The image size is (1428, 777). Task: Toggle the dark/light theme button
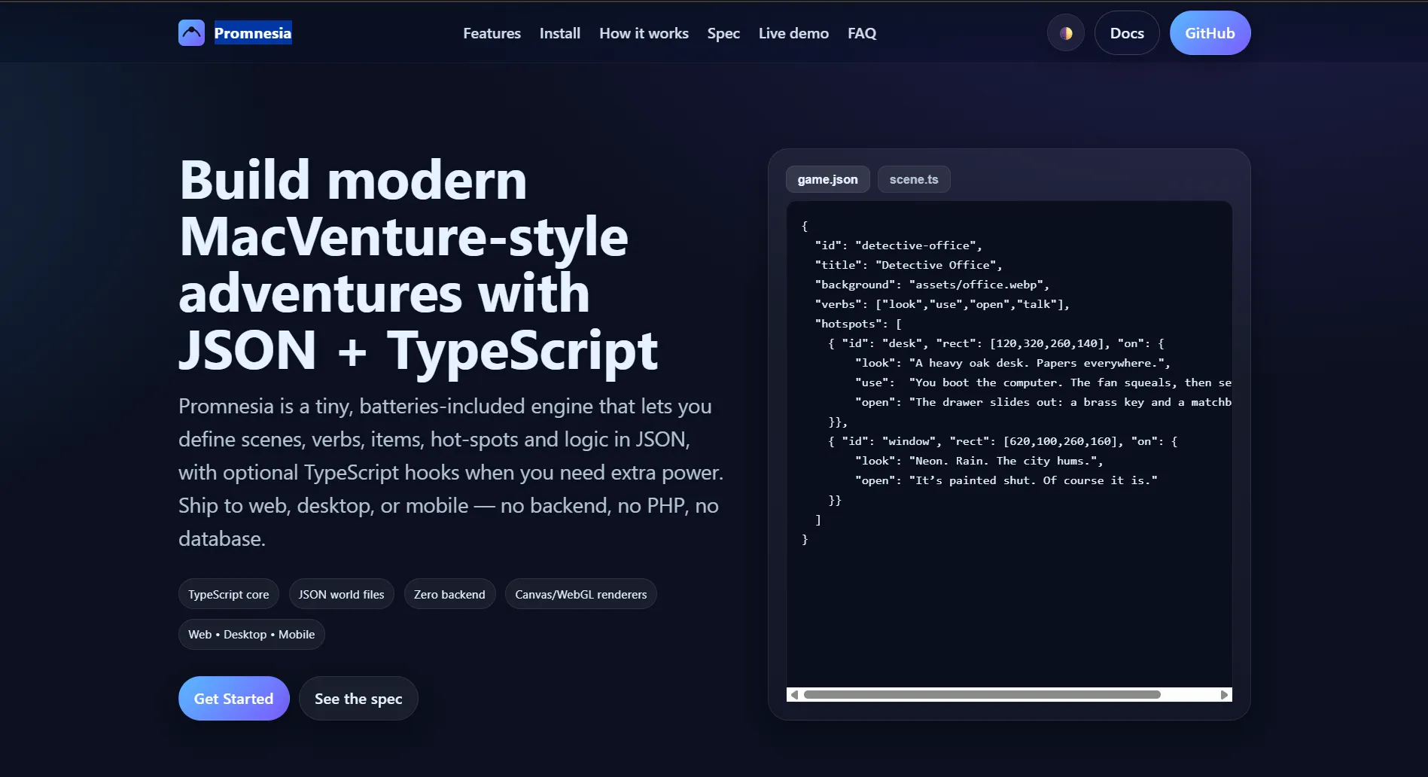click(x=1065, y=33)
